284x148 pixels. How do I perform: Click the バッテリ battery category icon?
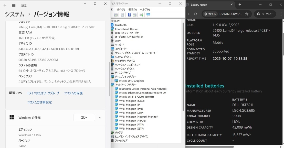coord(112,132)
